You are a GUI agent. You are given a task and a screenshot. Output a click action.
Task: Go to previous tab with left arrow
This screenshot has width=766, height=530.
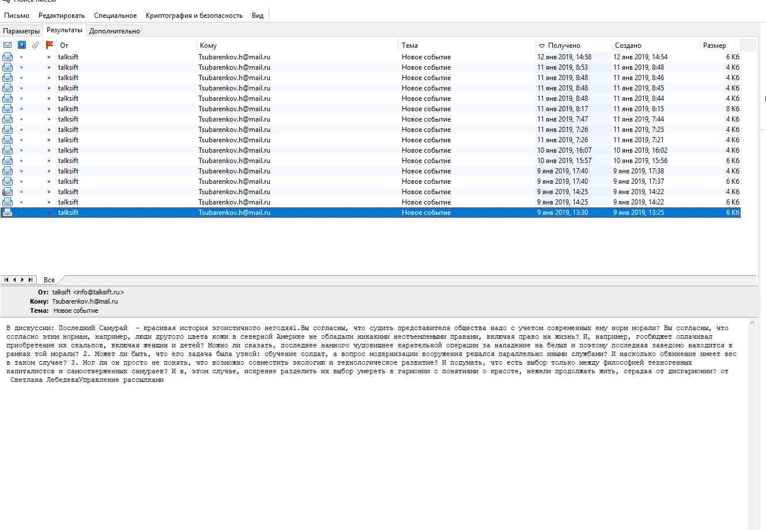tap(14, 280)
